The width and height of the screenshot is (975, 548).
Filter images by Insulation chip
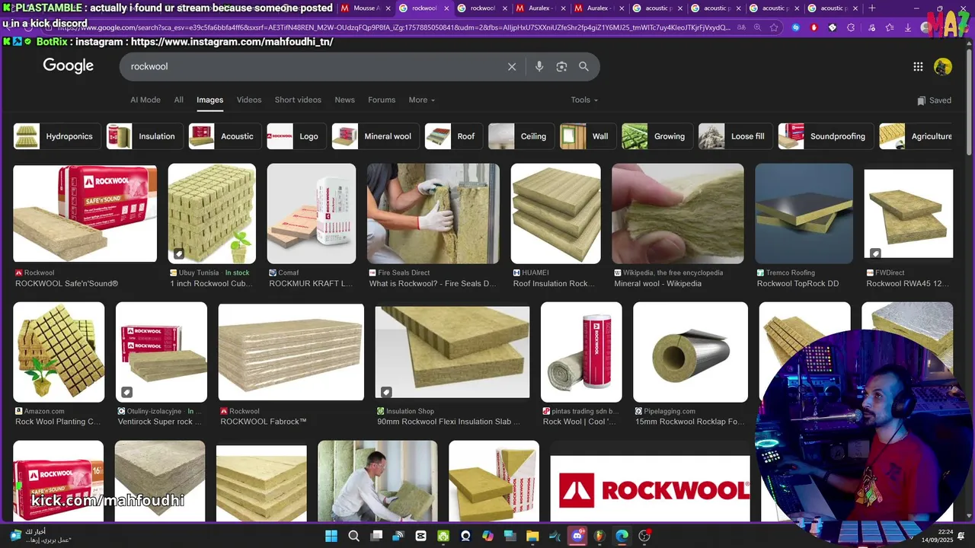[x=145, y=136]
